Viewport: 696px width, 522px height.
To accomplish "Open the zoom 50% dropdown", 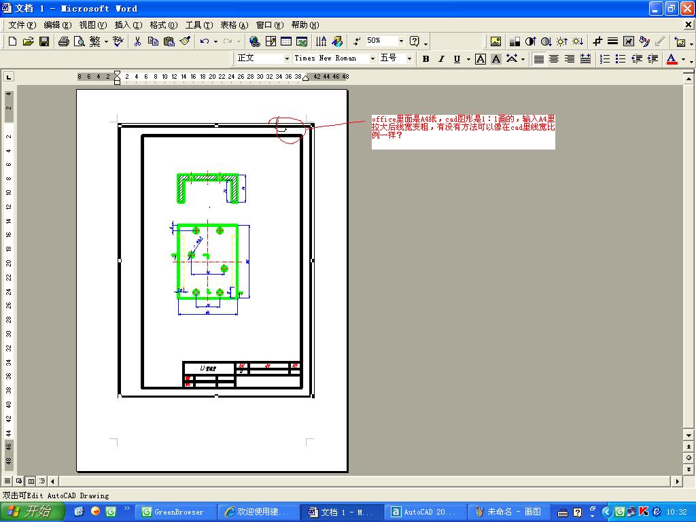I will (x=401, y=41).
